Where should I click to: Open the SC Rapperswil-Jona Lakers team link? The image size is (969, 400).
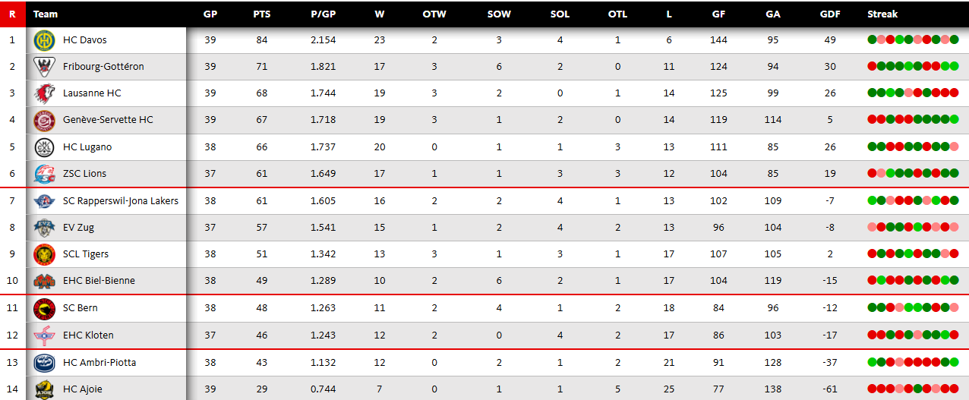click(x=121, y=201)
